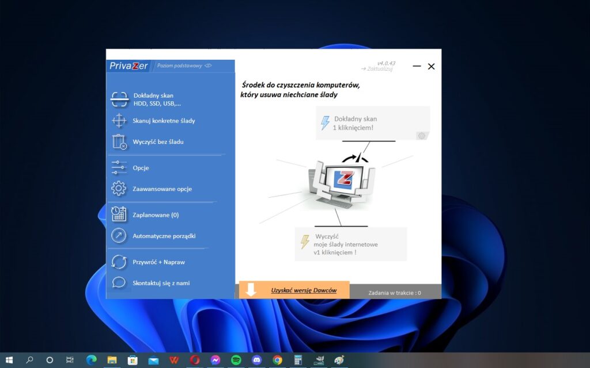Click the Dokładny skan scan-frame icon
Screen dimensions: 590x368
coord(119,99)
